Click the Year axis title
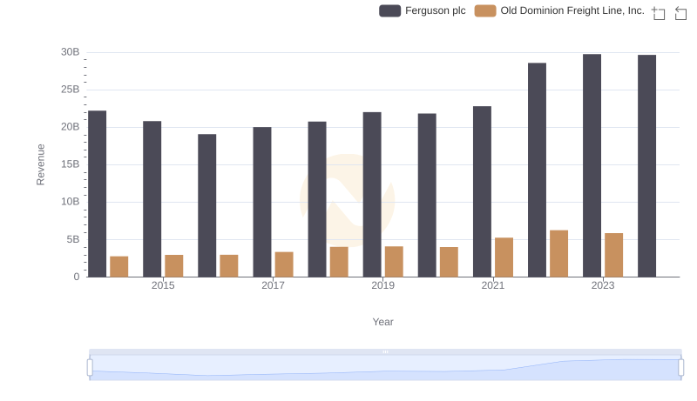697x401 pixels. [382, 322]
